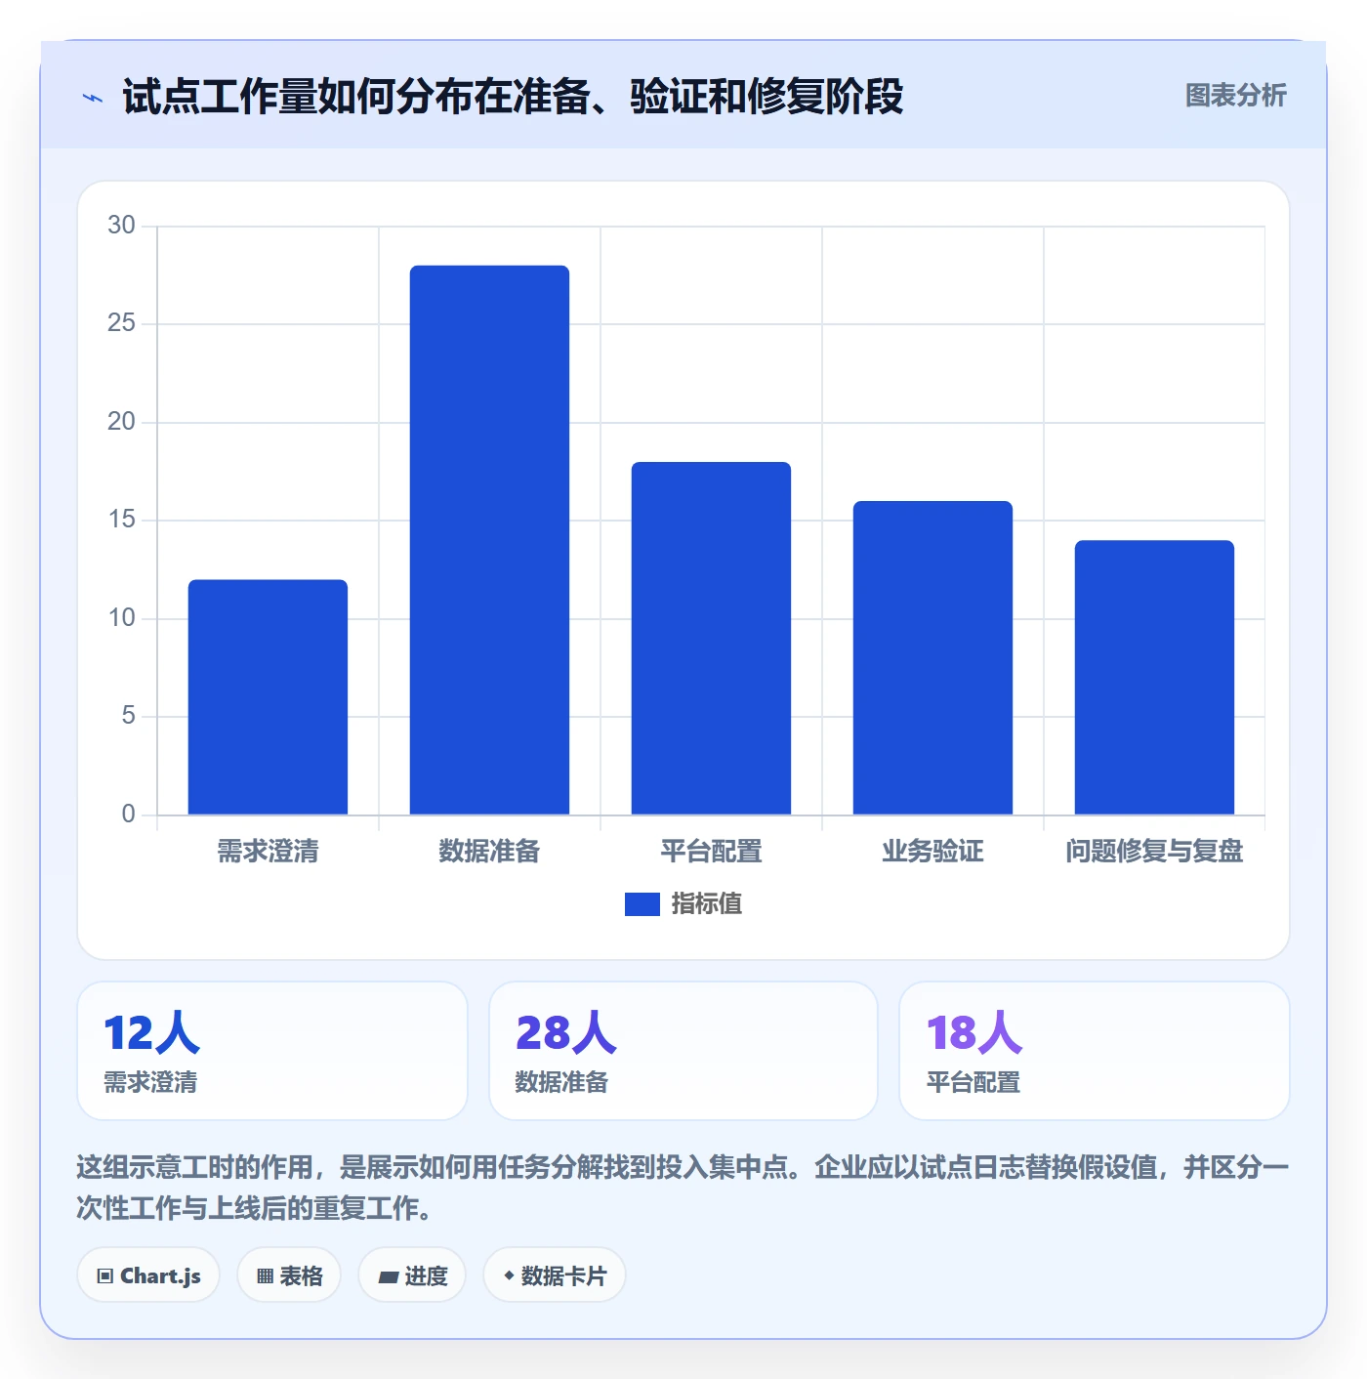Click the lightning icon beside the title
1367x1379 pixels.
point(93,98)
